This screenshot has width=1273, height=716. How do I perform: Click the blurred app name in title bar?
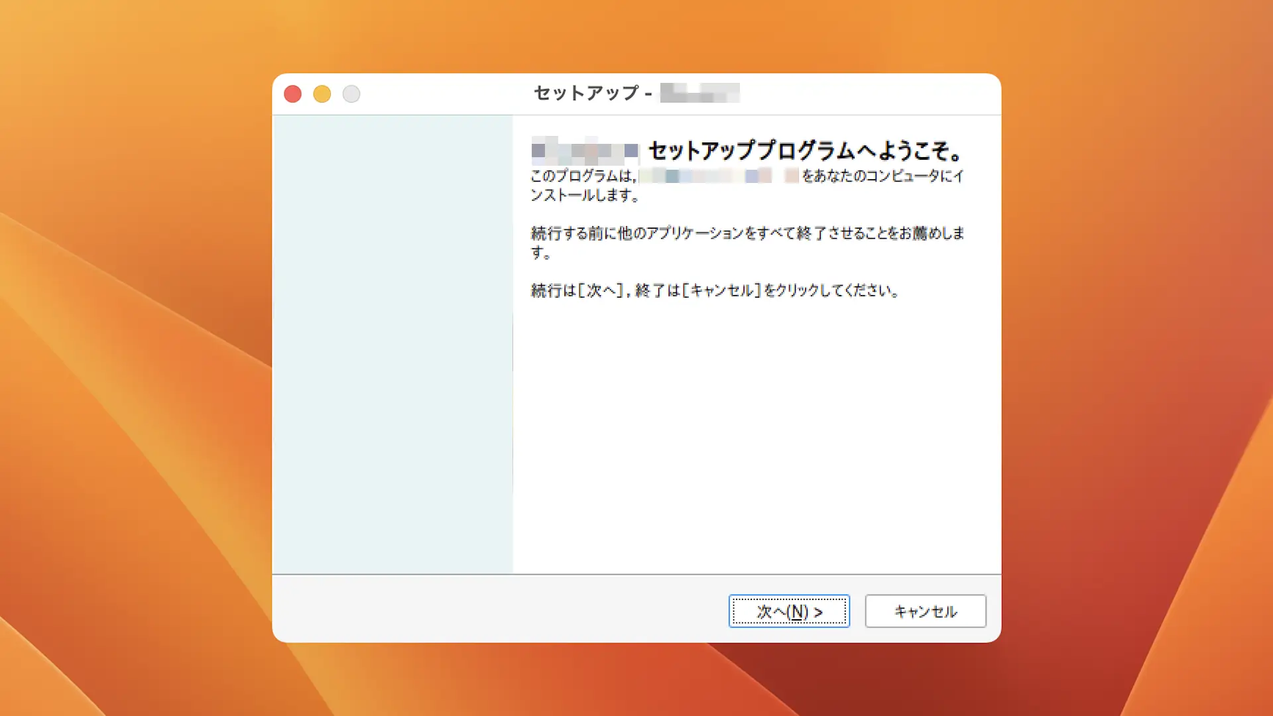pyautogui.click(x=699, y=93)
